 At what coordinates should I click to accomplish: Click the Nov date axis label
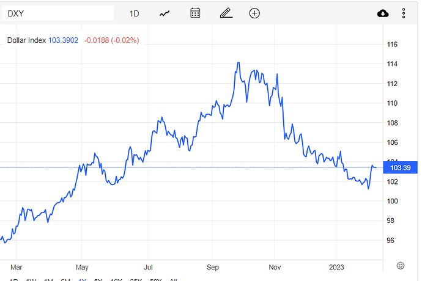point(275,267)
